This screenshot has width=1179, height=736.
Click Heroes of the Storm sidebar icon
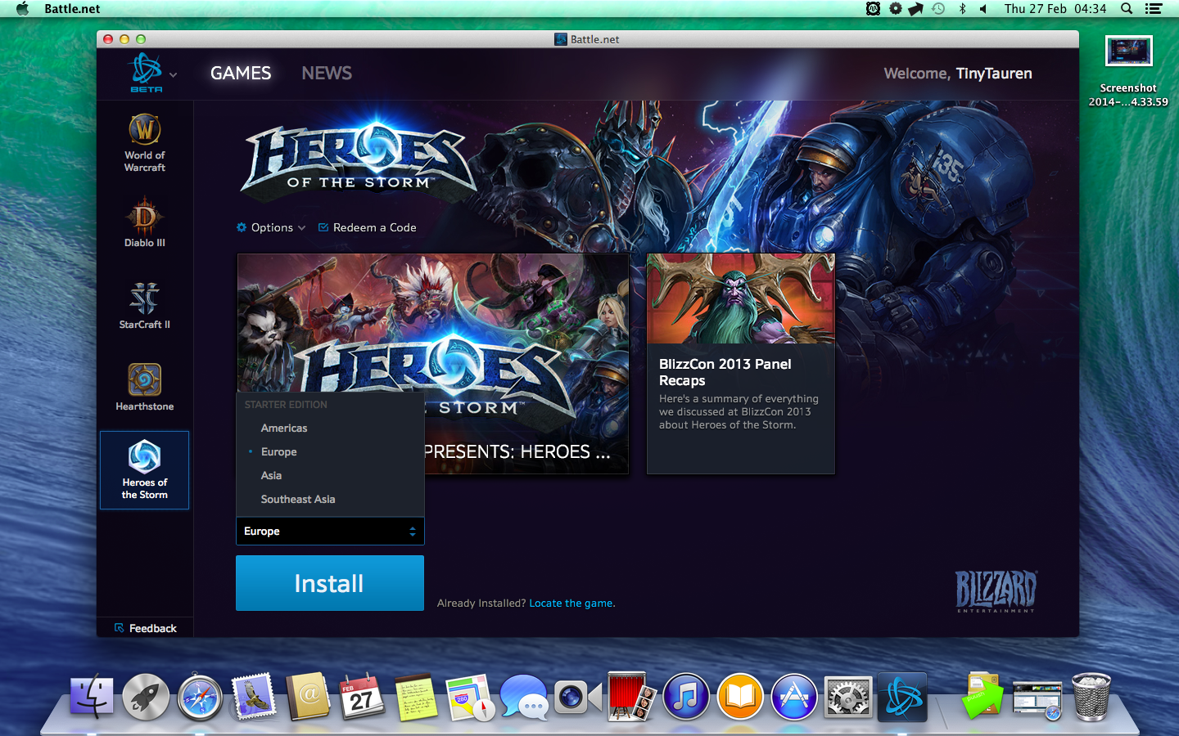[x=144, y=469]
